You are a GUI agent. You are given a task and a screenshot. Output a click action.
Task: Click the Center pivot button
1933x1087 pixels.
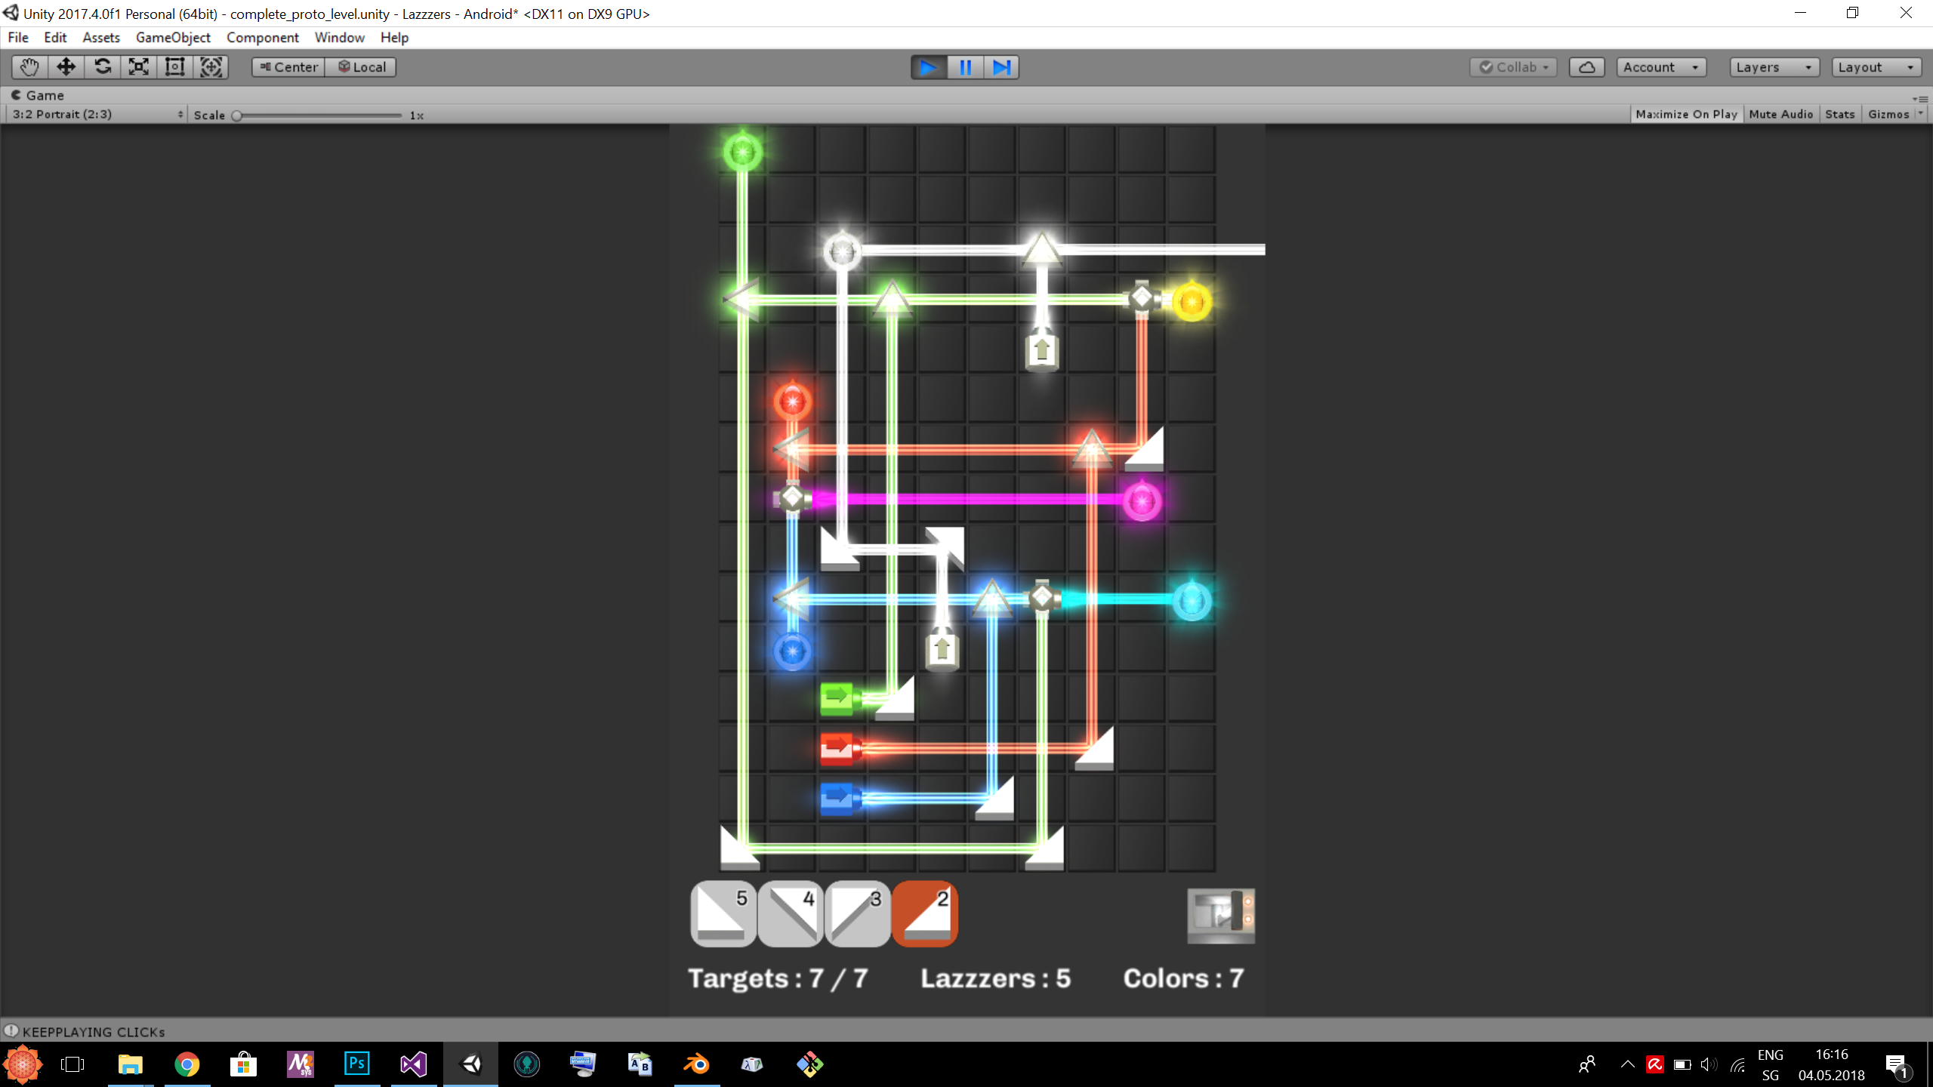coord(288,67)
